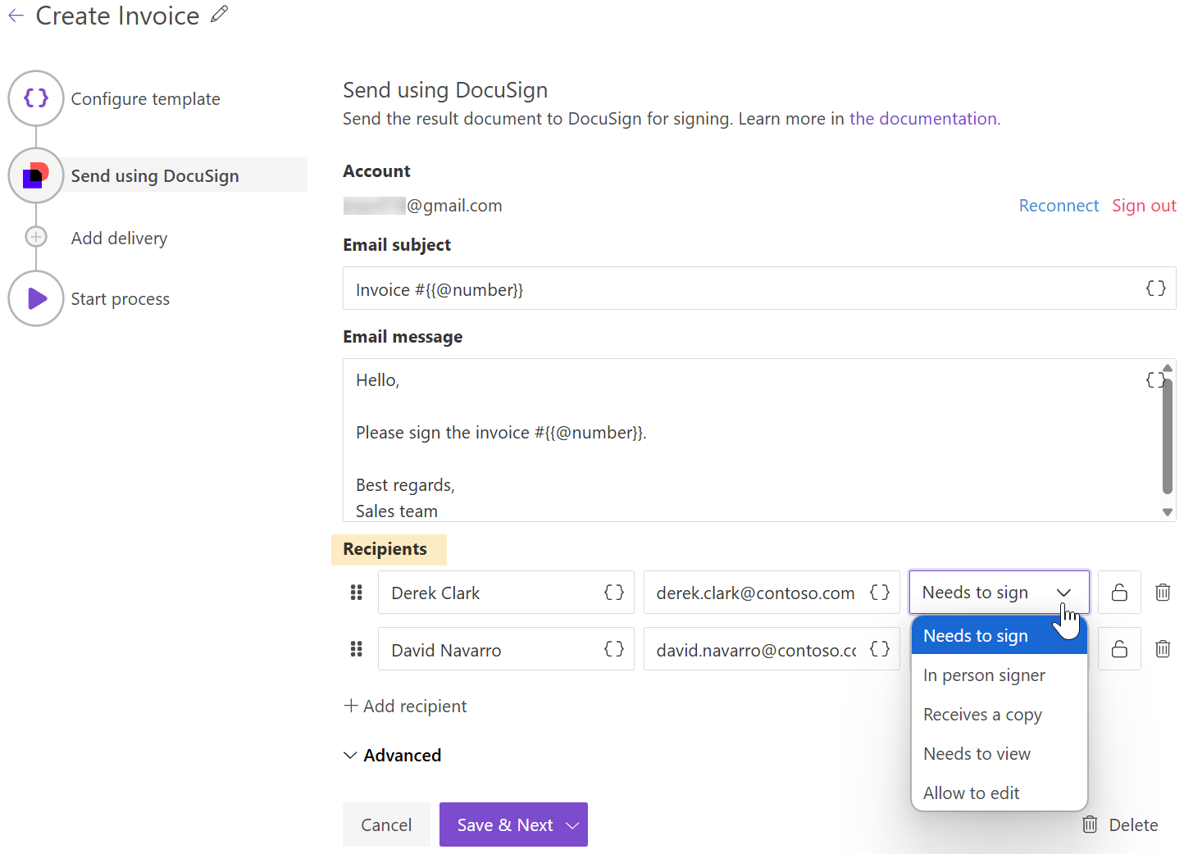Image resolution: width=1193 pixels, height=854 pixels.
Task: Go back using the left arrow
Action: pyautogui.click(x=16, y=16)
